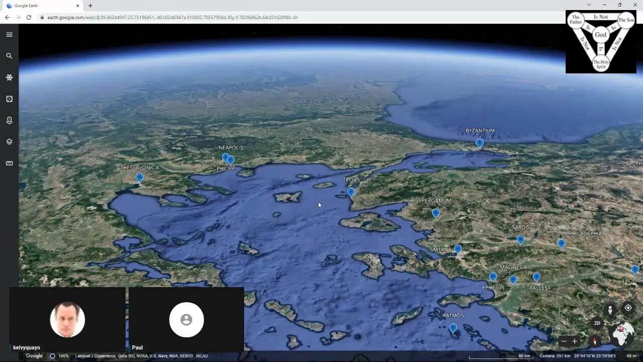
Task: Go back in browser history
Action: pos(7,17)
